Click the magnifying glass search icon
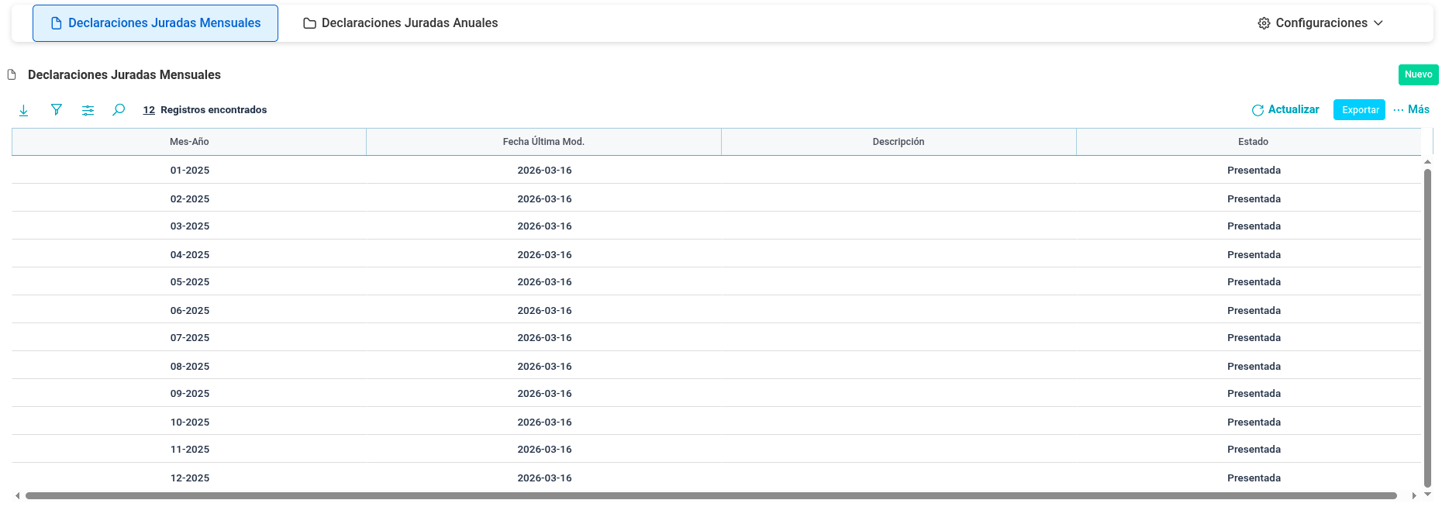This screenshot has height=531, width=1442. [x=119, y=110]
